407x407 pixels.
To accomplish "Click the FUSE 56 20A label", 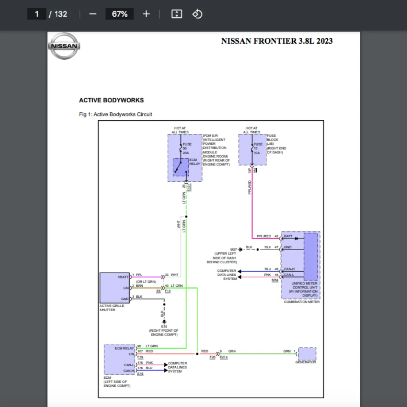I will (x=187, y=148).
